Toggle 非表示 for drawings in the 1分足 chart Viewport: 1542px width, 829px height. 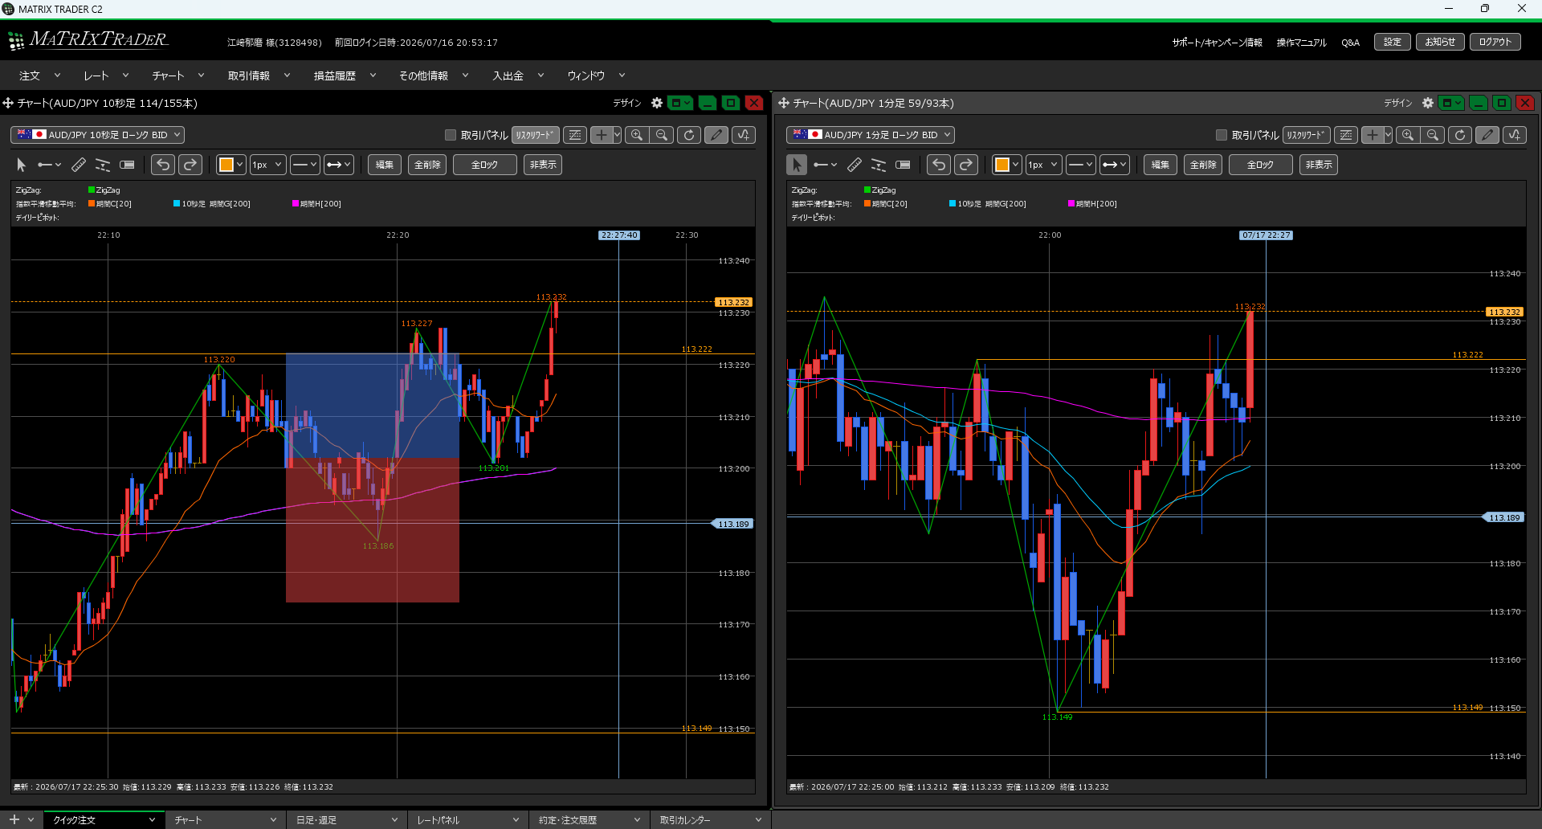tap(1319, 165)
